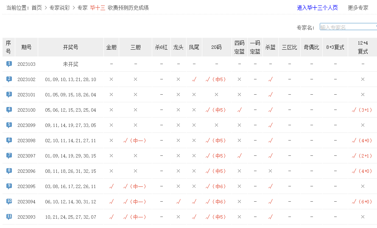Click the 金胆 column header
377x228 pixels.
click(111, 47)
